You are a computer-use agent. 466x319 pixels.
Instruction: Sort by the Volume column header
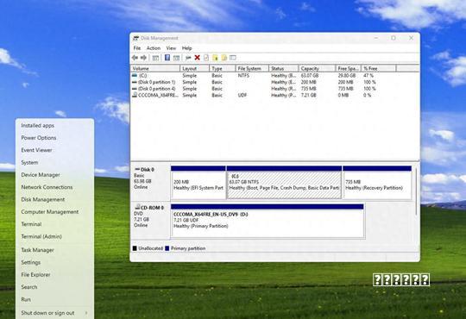point(155,69)
